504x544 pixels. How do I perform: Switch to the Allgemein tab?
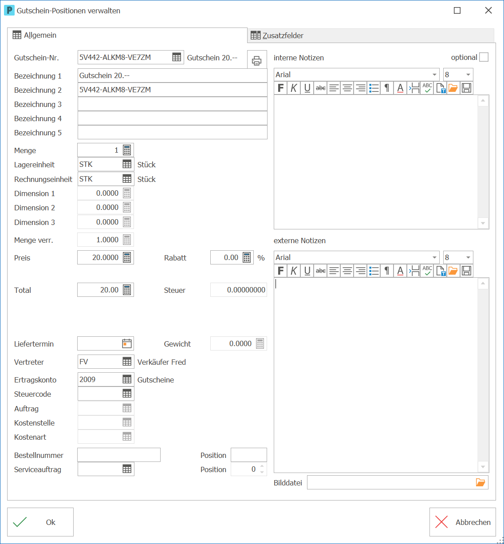click(x=127, y=35)
